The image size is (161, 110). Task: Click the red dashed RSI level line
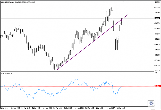pos(78,86)
